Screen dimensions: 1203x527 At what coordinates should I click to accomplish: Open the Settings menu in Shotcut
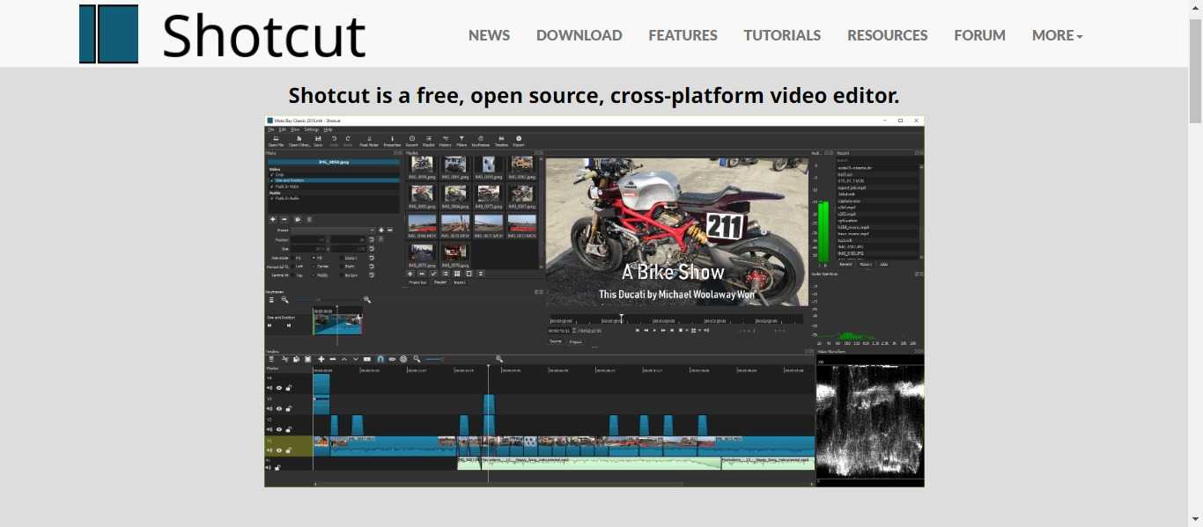pyautogui.click(x=312, y=129)
